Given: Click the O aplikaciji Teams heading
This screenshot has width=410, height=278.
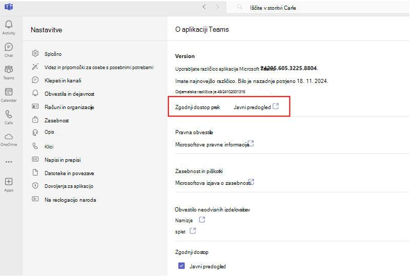Looking at the screenshot, I should (x=202, y=30).
